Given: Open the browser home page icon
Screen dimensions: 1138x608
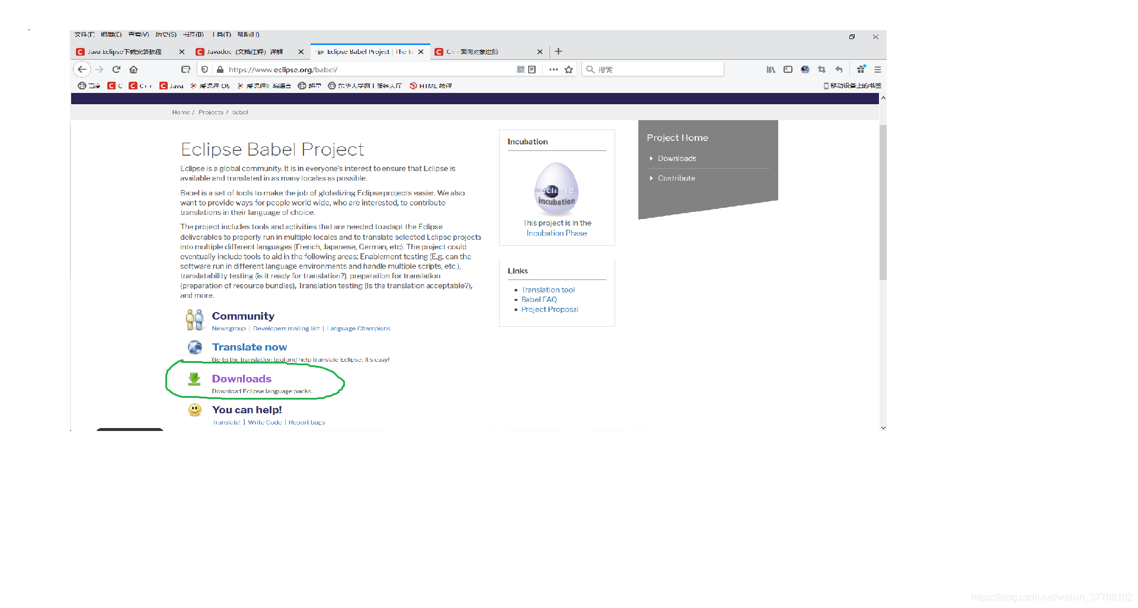Looking at the screenshot, I should click(133, 69).
